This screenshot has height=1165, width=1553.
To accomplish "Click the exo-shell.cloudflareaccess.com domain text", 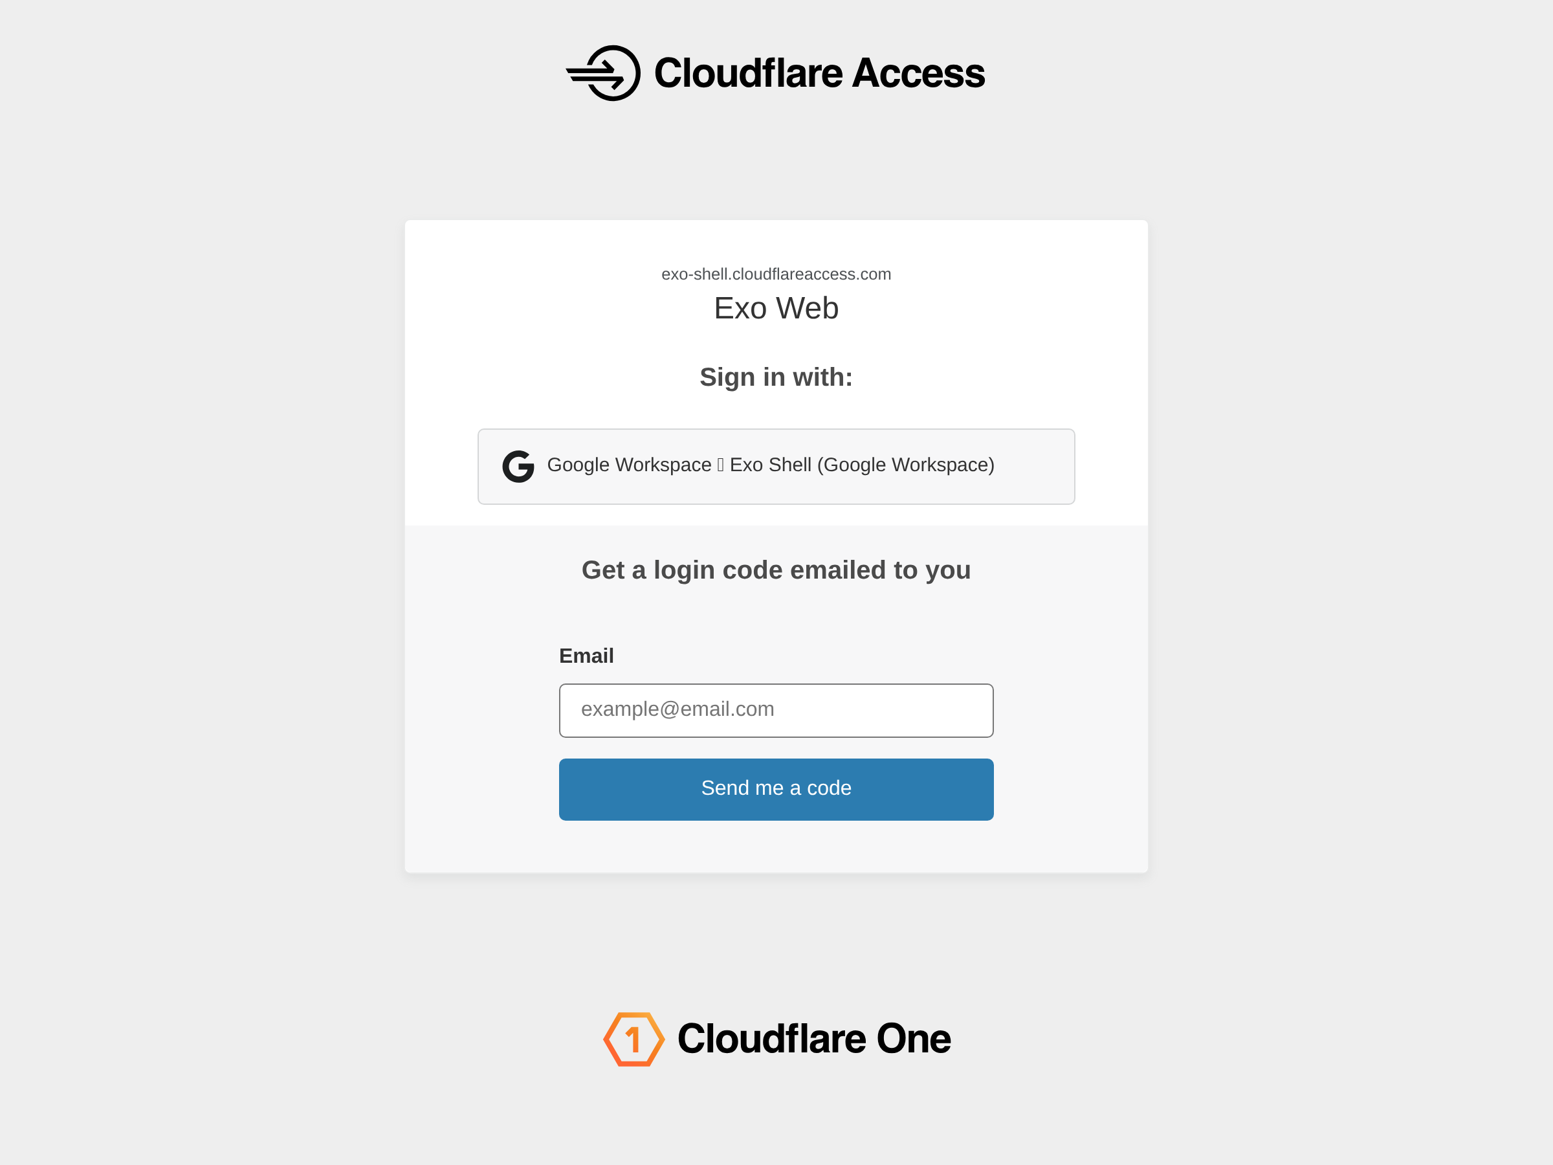I will tap(776, 274).
